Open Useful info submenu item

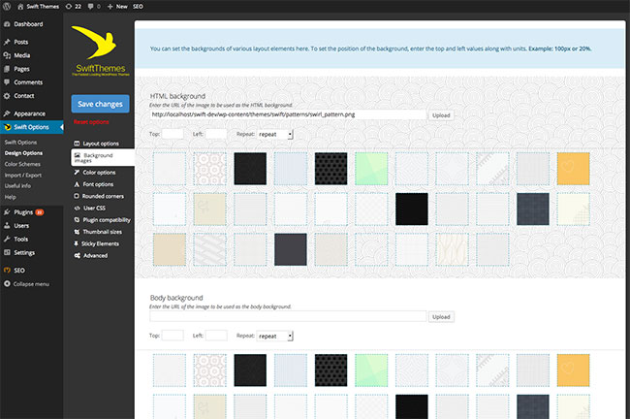coord(17,186)
